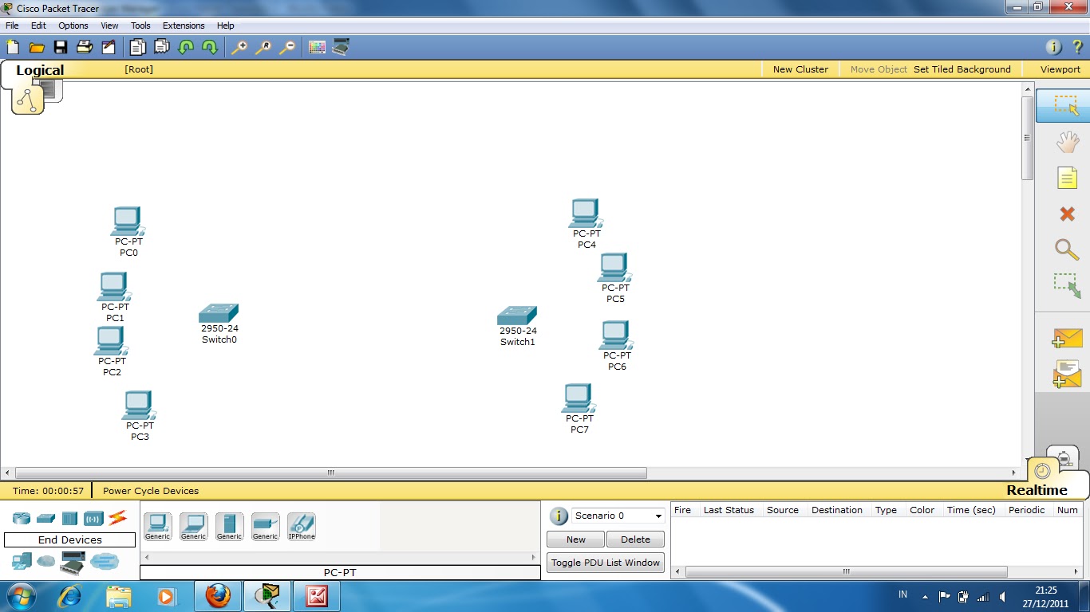Click Power Cycle Devices button
1090x612 pixels.
151,491
